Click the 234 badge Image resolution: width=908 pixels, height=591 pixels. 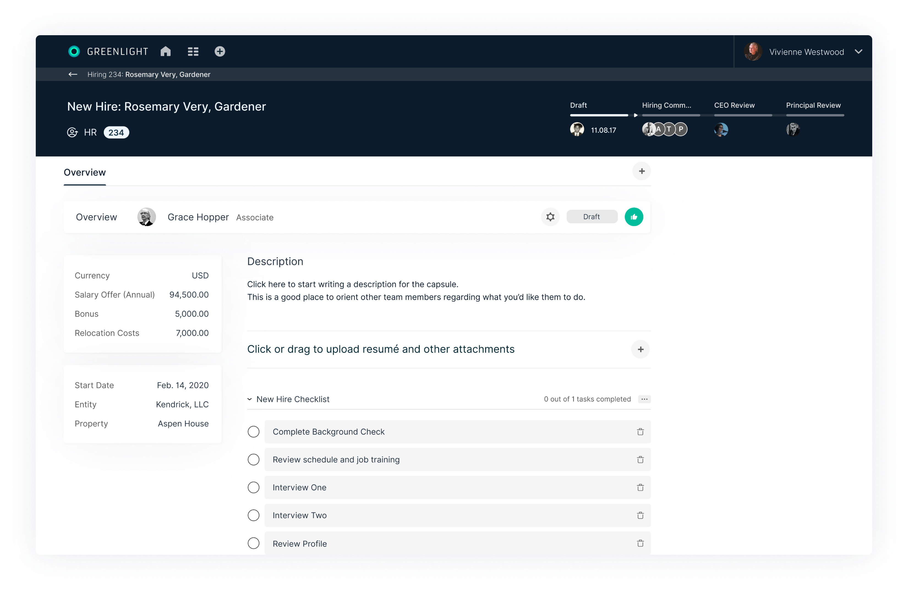116,132
